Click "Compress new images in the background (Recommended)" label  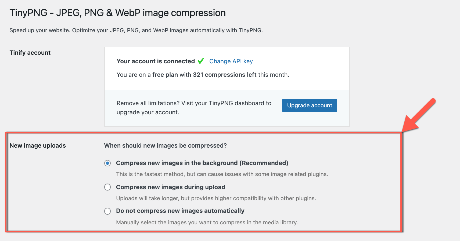click(x=202, y=163)
